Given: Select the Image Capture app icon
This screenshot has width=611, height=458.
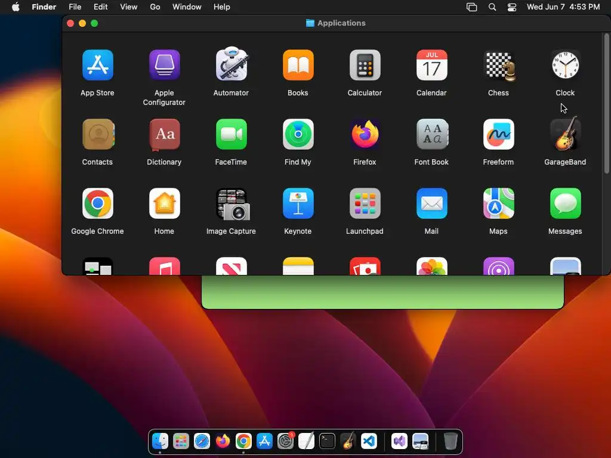Looking at the screenshot, I should click(x=233, y=205).
